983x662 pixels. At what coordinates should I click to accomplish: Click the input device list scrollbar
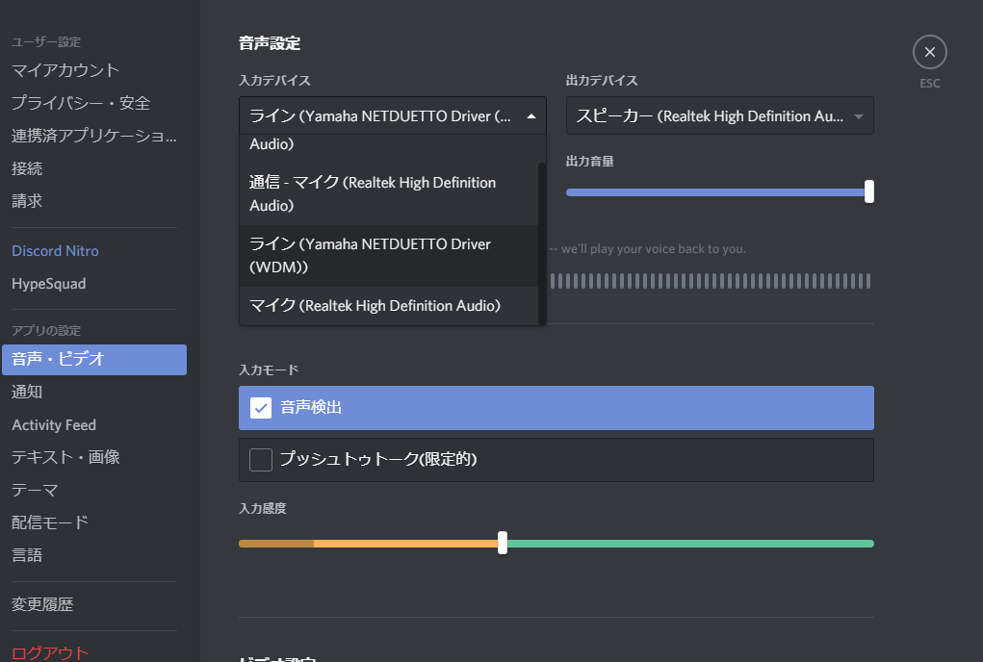(542, 241)
